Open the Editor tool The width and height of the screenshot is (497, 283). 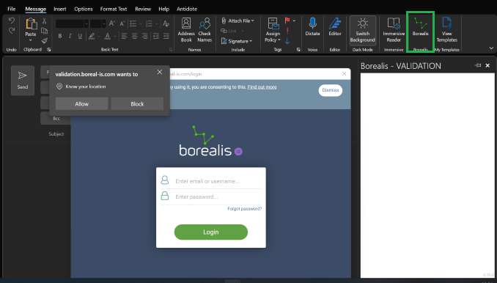click(335, 26)
